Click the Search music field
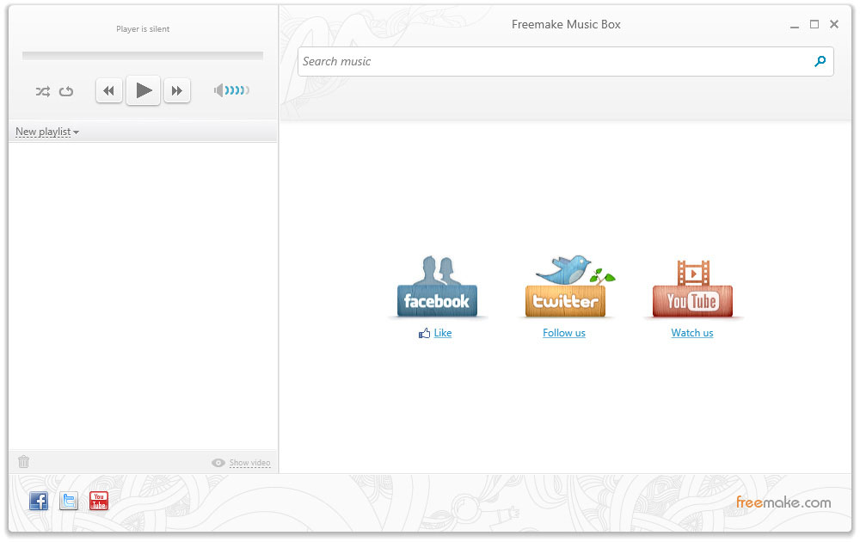The width and height of the screenshot is (860, 542). pos(550,61)
